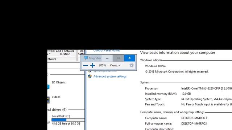The image size is (232, 130).
Task: Click shield icon beside Advanced system settings
Action: pos(90,76)
